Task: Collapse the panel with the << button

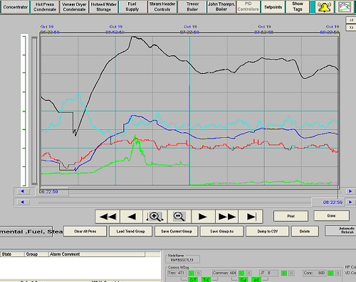Action: pos(351,20)
